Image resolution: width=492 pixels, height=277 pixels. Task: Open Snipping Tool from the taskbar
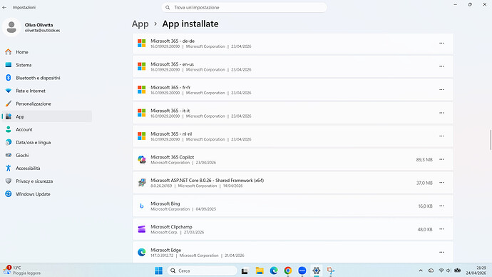pyautogui.click(x=330, y=271)
